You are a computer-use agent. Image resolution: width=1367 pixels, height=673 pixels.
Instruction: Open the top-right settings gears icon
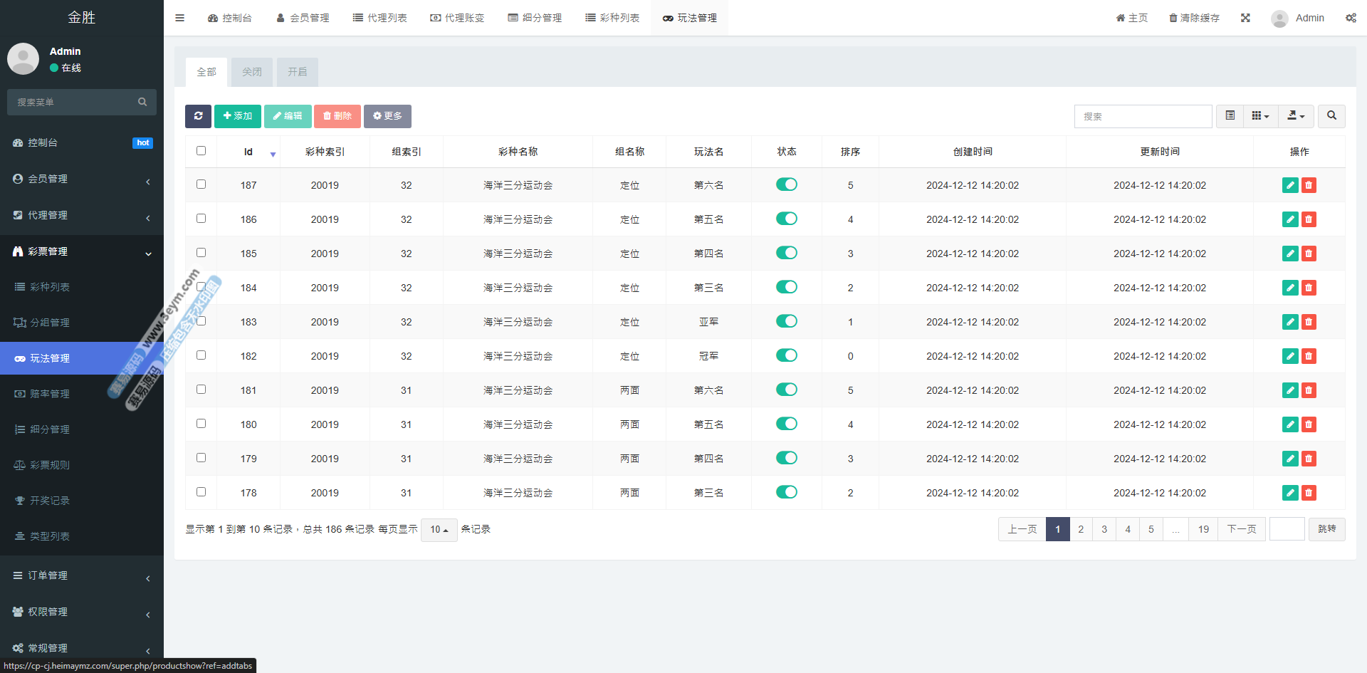click(1351, 18)
